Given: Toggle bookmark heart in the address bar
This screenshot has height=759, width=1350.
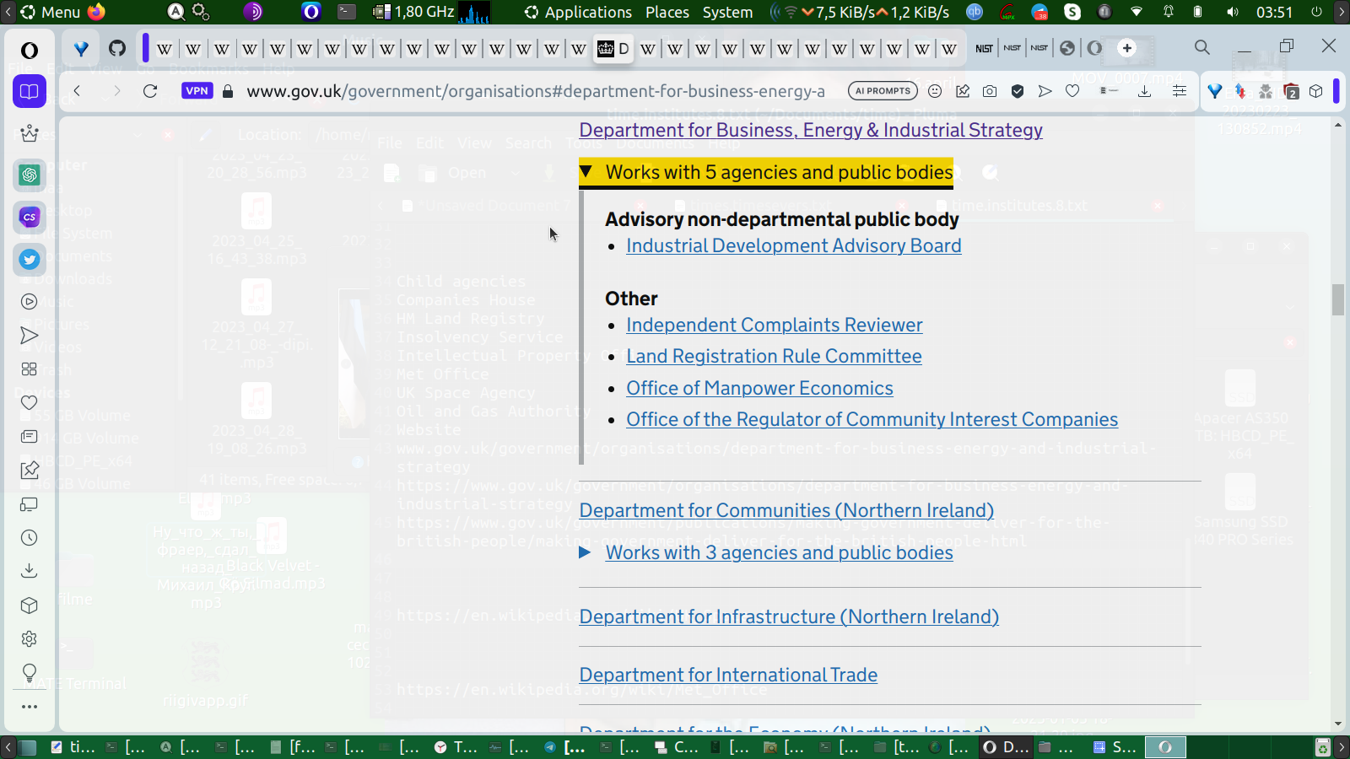Looking at the screenshot, I should pos(1072,91).
